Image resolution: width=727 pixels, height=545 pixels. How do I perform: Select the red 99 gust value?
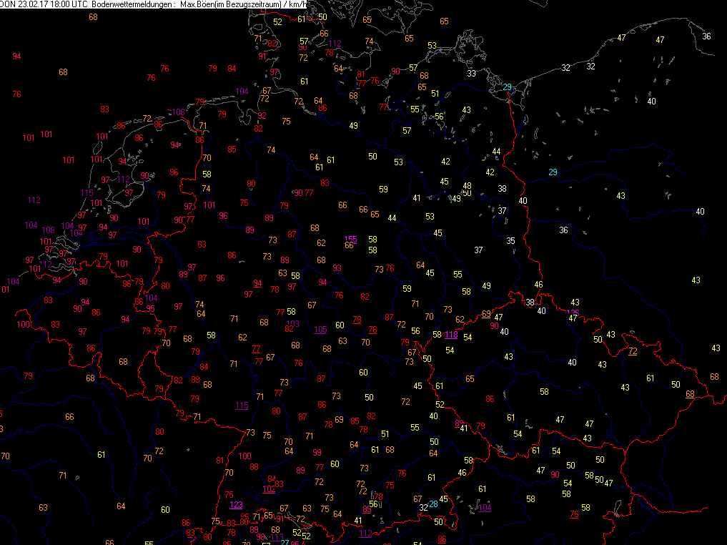tap(317, 452)
